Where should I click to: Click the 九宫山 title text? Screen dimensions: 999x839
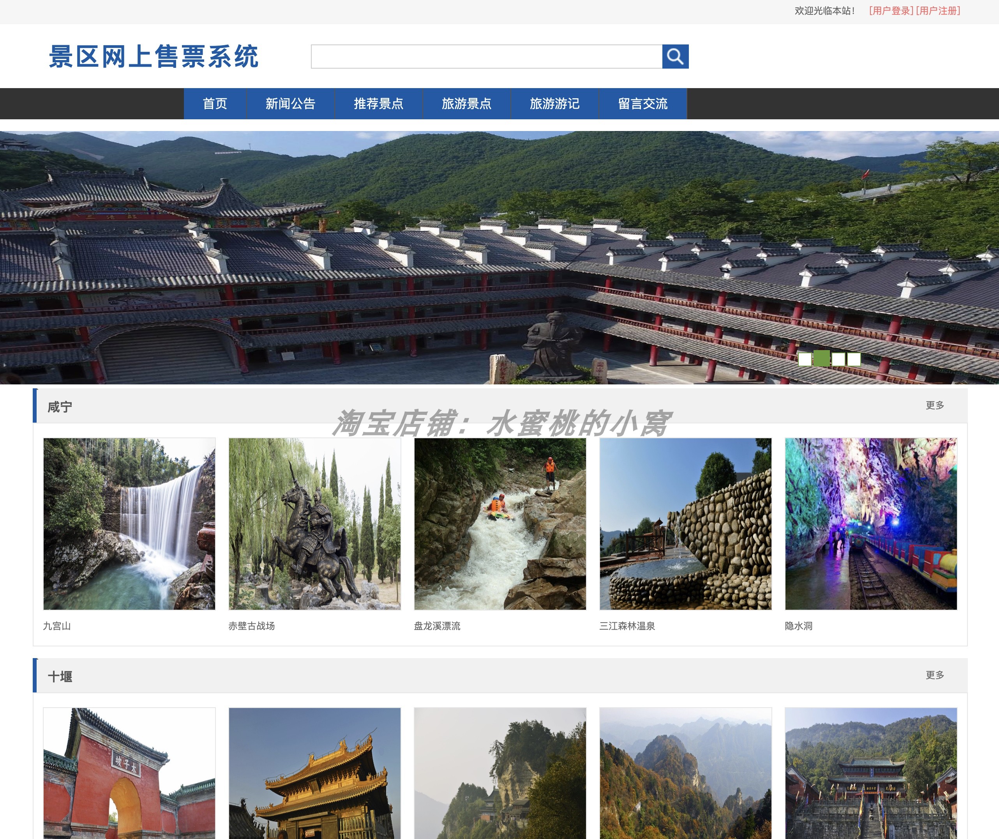coord(57,626)
